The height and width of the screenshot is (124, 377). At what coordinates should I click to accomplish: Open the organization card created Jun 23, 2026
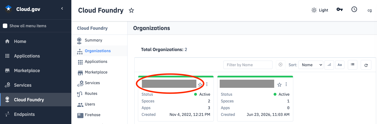[x=255, y=98]
